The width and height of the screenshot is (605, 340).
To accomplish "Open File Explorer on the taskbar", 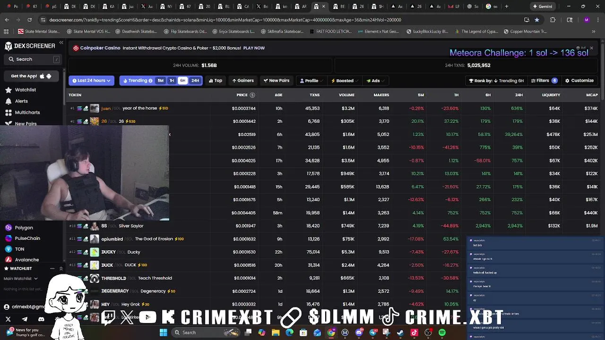I will [x=276, y=332].
